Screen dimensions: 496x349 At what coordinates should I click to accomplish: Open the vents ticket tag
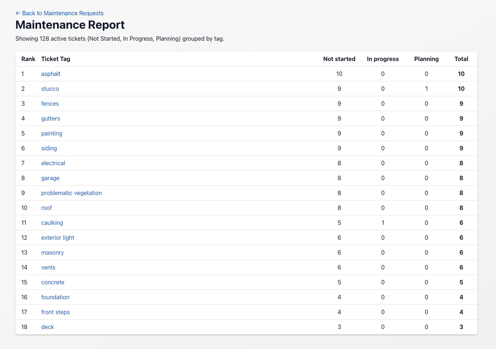[48, 267]
